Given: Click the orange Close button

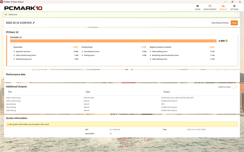Looking at the screenshot, I should point(234,23).
